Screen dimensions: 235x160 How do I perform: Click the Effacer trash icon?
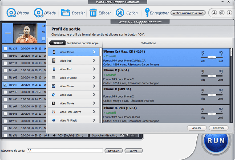pyautogui.click(x=93, y=13)
